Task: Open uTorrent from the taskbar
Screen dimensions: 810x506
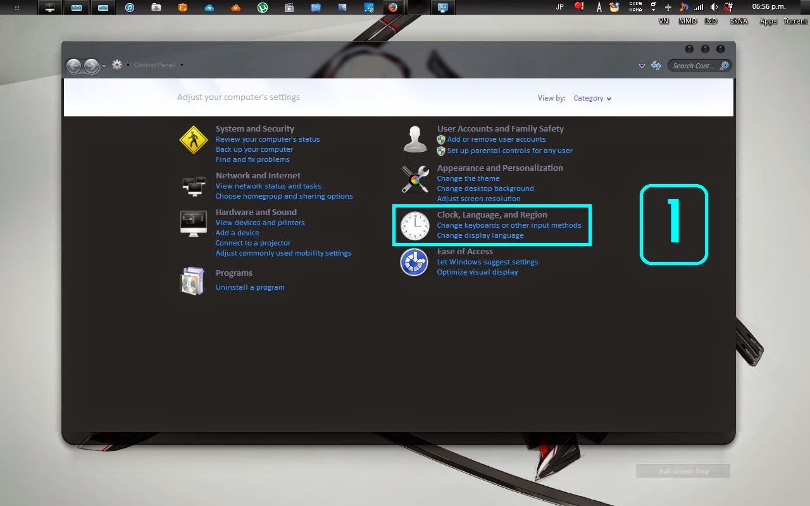Action: pos(263,8)
